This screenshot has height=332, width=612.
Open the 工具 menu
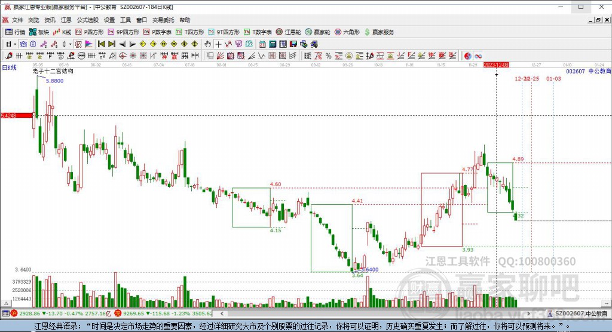(126, 20)
